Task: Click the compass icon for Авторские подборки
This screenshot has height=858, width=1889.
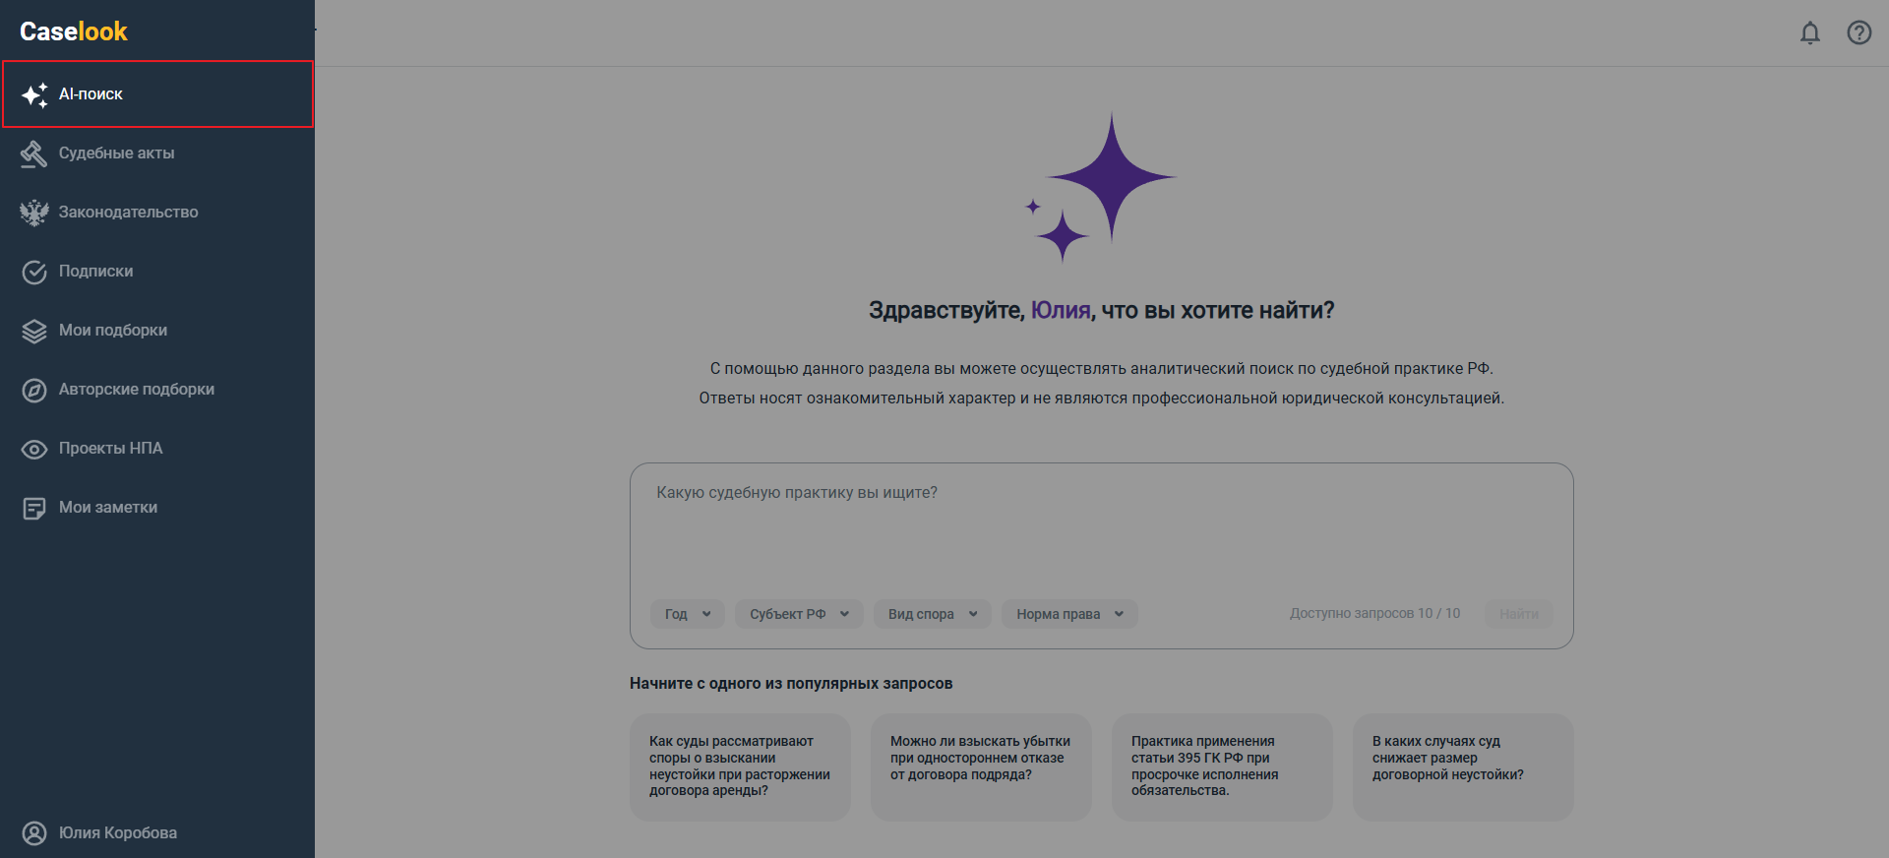Action: click(34, 390)
